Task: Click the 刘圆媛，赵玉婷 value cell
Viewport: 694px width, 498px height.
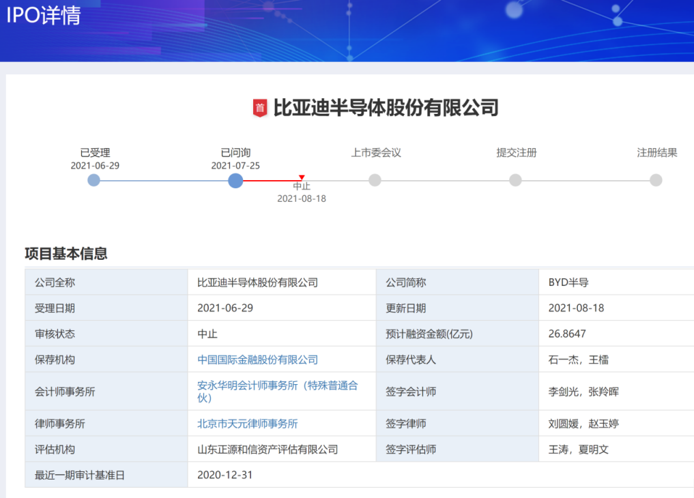Action: [x=616, y=423]
